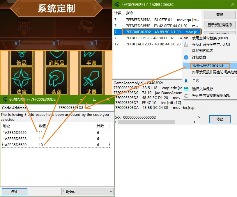This screenshot has width=237, height=197.
Task: Click 全选 in the context menu
Action: [195, 80]
